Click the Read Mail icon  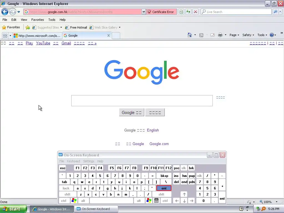(x=212, y=35)
